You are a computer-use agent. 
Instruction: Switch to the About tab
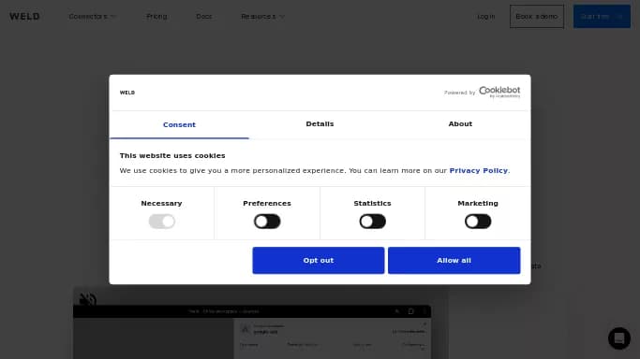pyautogui.click(x=460, y=124)
